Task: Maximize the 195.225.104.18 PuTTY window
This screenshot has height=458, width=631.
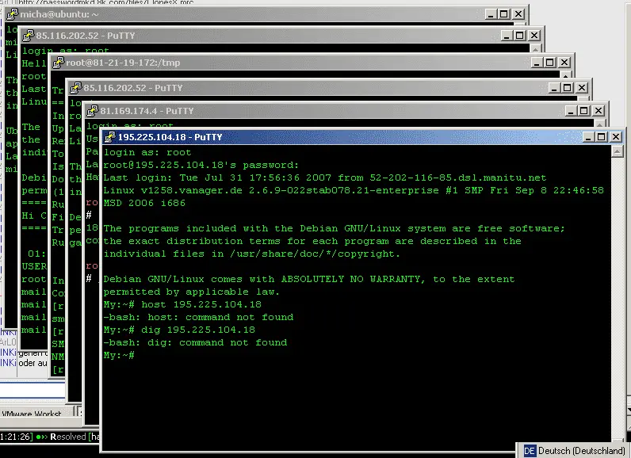Action: pos(599,137)
